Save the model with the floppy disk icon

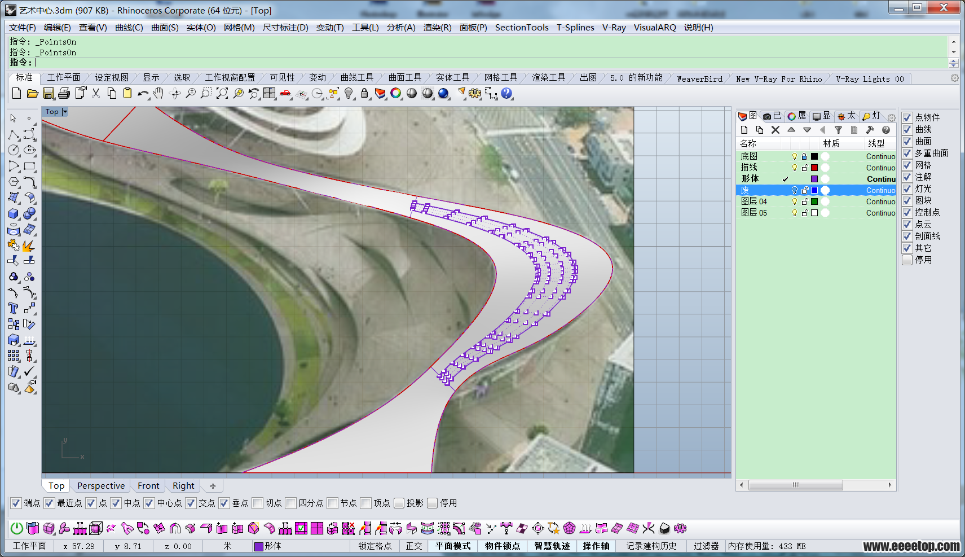pos(49,93)
